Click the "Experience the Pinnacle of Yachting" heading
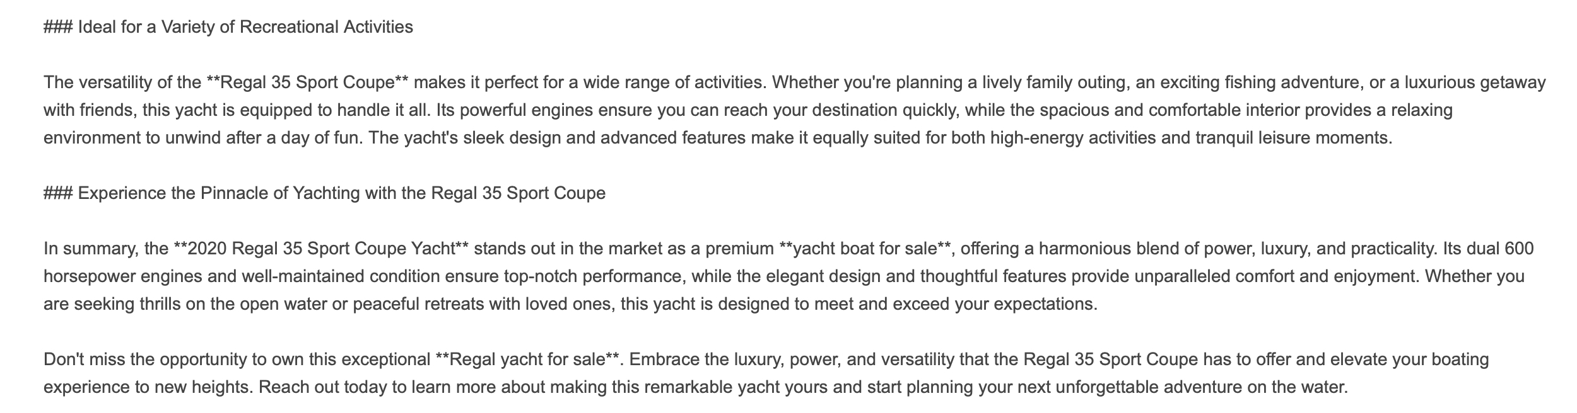This screenshot has width=1577, height=413. [x=324, y=193]
